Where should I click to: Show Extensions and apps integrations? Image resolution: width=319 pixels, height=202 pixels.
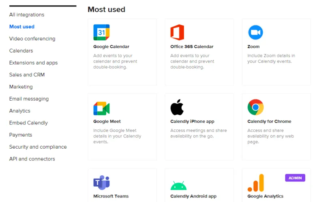point(33,63)
